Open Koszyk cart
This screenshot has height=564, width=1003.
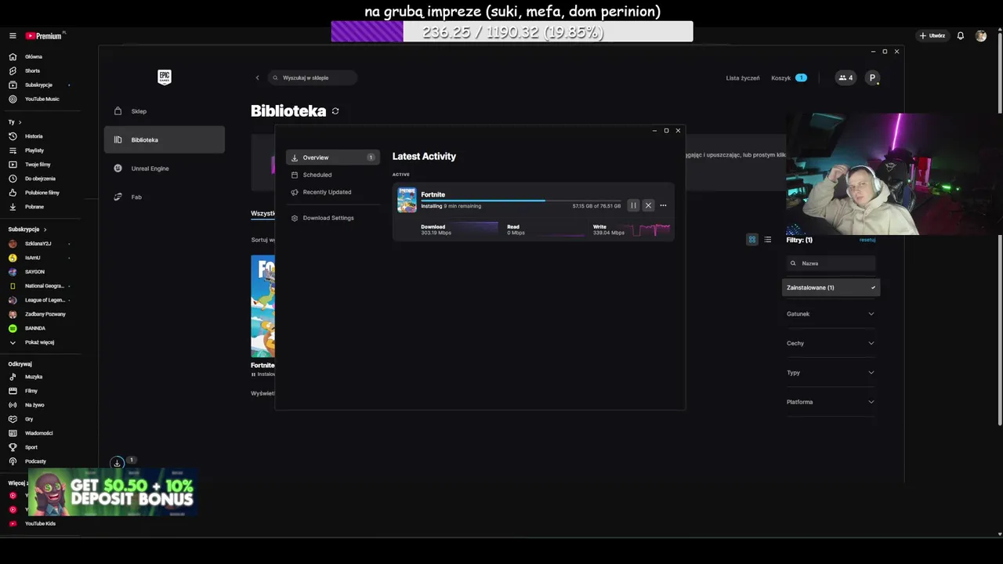789,78
